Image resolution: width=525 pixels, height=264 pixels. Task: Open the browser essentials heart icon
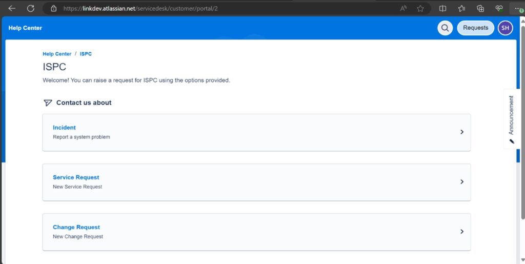point(499,8)
